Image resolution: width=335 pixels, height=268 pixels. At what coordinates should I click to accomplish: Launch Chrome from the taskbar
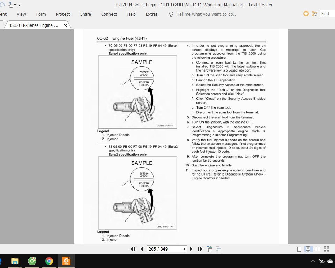(49, 261)
